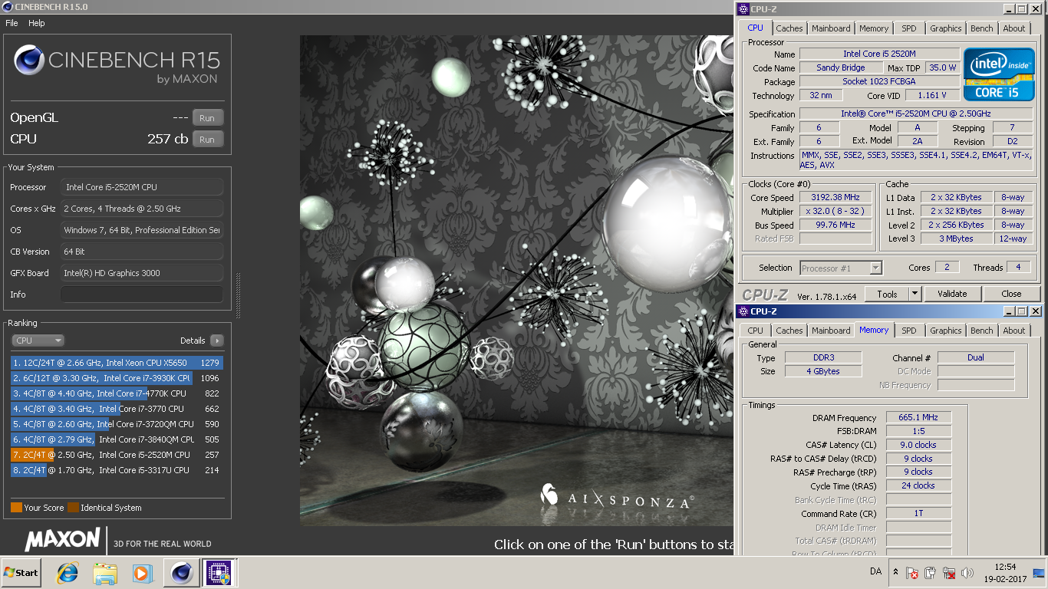The height and width of the screenshot is (589, 1048).
Task: Open CPU tab in lower CPU-Z window
Action: 756,331
